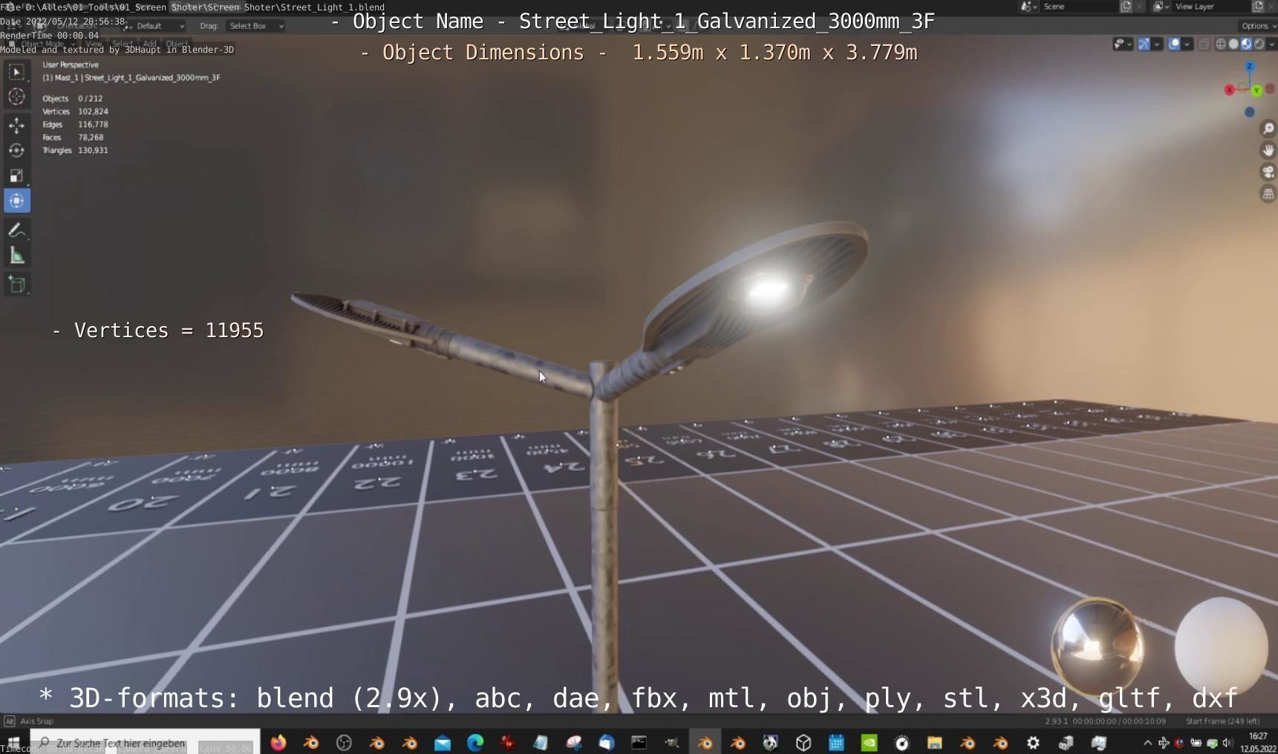Show hidden system tray icons chevron
Image resolution: width=1278 pixels, height=754 pixels.
pos(1147,743)
